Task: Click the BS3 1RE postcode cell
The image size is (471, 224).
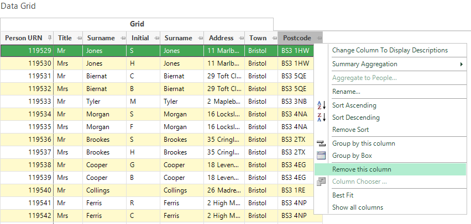Action: pyautogui.click(x=296, y=190)
